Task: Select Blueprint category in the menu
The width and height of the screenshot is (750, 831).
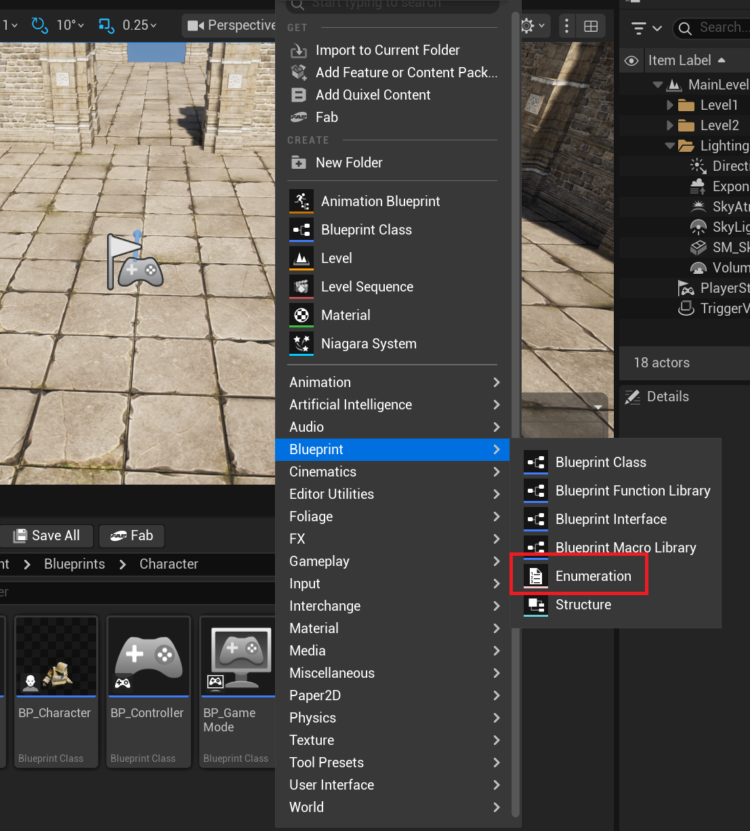Action: point(392,449)
